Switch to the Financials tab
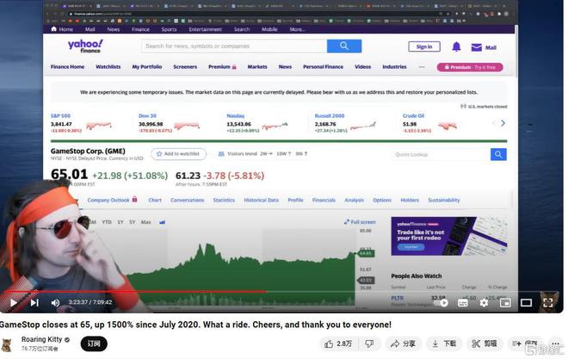This screenshot has height=359, width=568. pos(324,200)
